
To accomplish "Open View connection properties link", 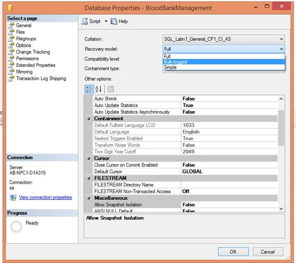I will tap(45, 198).
